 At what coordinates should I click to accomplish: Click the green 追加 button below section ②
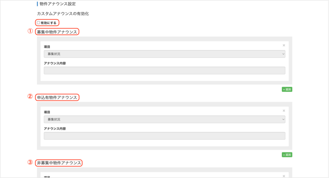tap(287, 155)
